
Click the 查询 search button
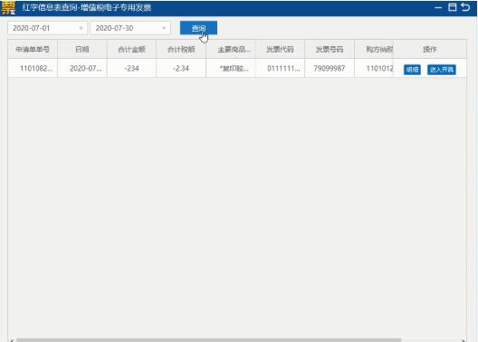coord(198,28)
